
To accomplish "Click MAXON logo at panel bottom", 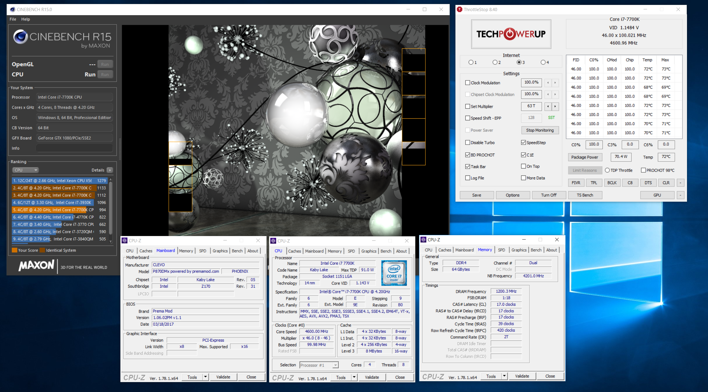I will [x=36, y=266].
